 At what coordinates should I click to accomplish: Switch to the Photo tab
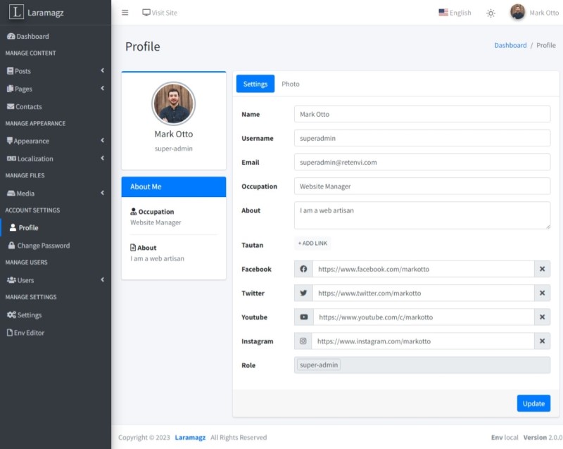click(290, 84)
